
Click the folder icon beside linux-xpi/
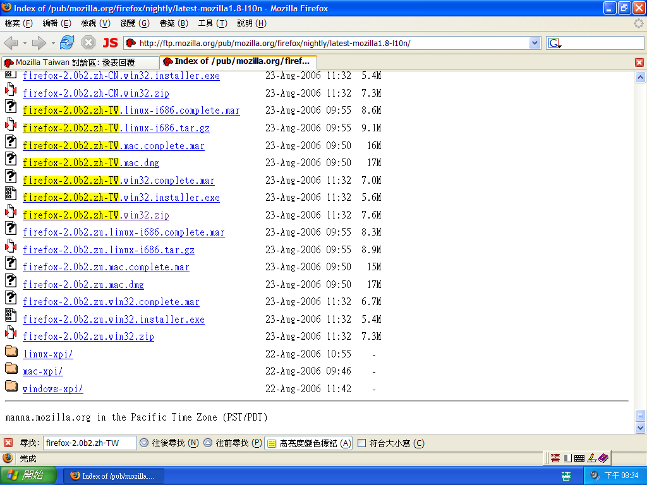point(11,351)
